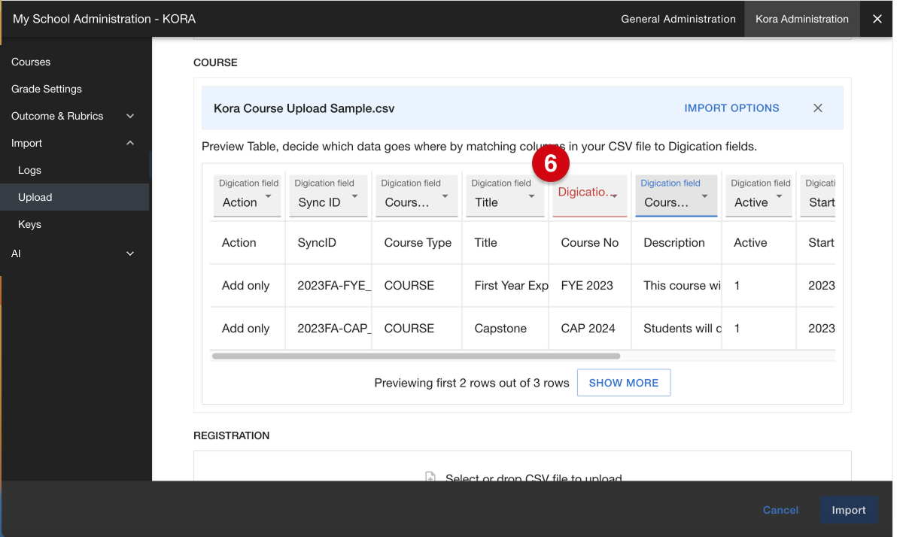The height and width of the screenshot is (537, 903).
Task: Click the "Course Type" header cell
Action: [x=417, y=243]
